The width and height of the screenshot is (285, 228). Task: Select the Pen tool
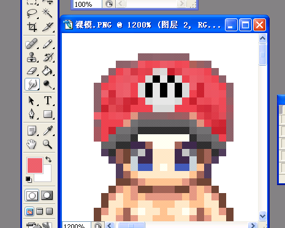[x=32, y=114]
